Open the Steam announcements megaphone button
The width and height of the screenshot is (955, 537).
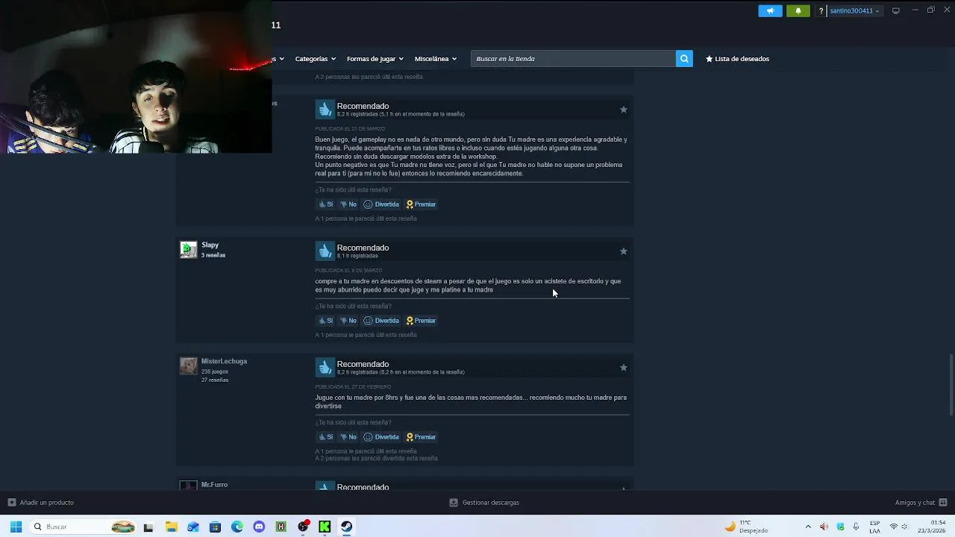coord(770,10)
